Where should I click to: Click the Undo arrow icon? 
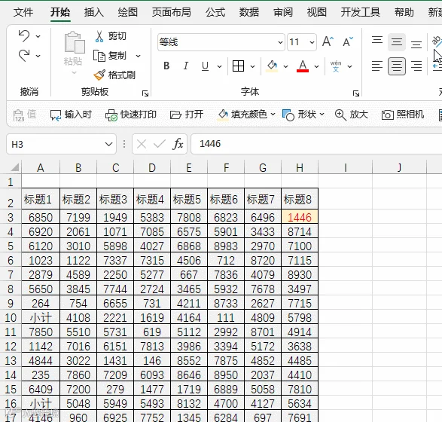24,36
